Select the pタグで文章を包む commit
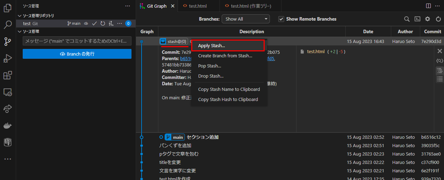Image resolution: width=444 pixels, height=180 pixels. pyautogui.click(x=290, y=154)
